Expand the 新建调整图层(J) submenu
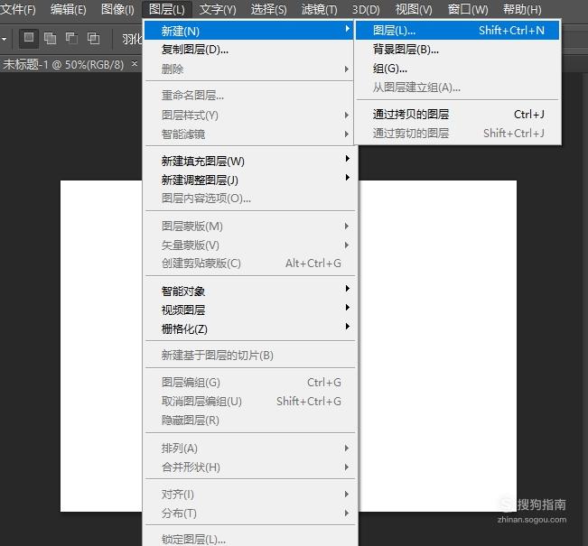The width and height of the screenshot is (588, 546). click(x=248, y=180)
